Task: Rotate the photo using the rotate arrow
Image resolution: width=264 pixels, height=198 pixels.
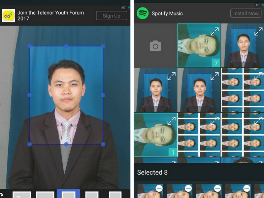Action: [2, 195]
